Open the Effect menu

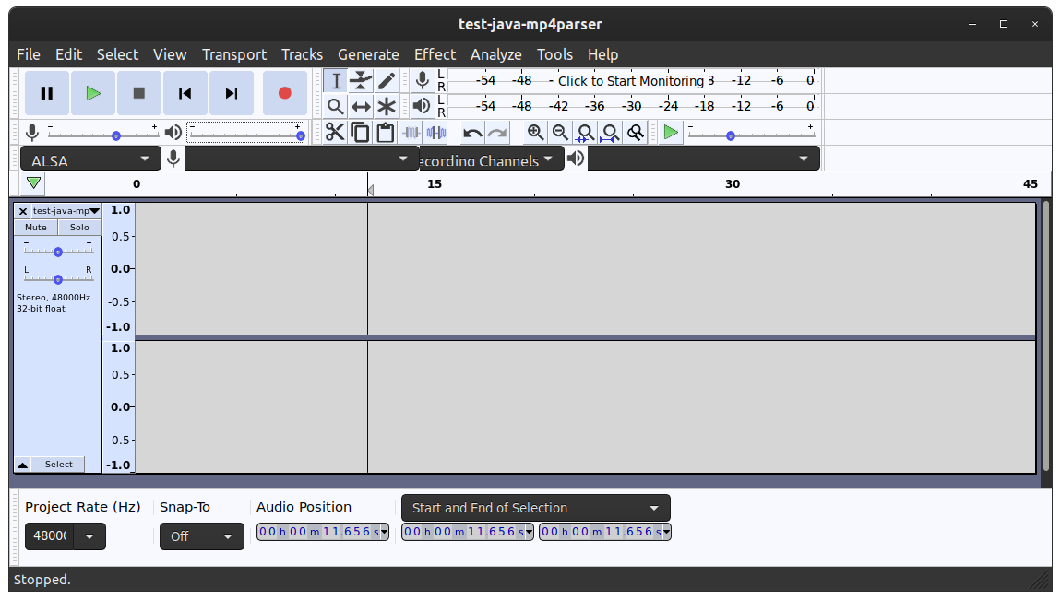click(435, 54)
